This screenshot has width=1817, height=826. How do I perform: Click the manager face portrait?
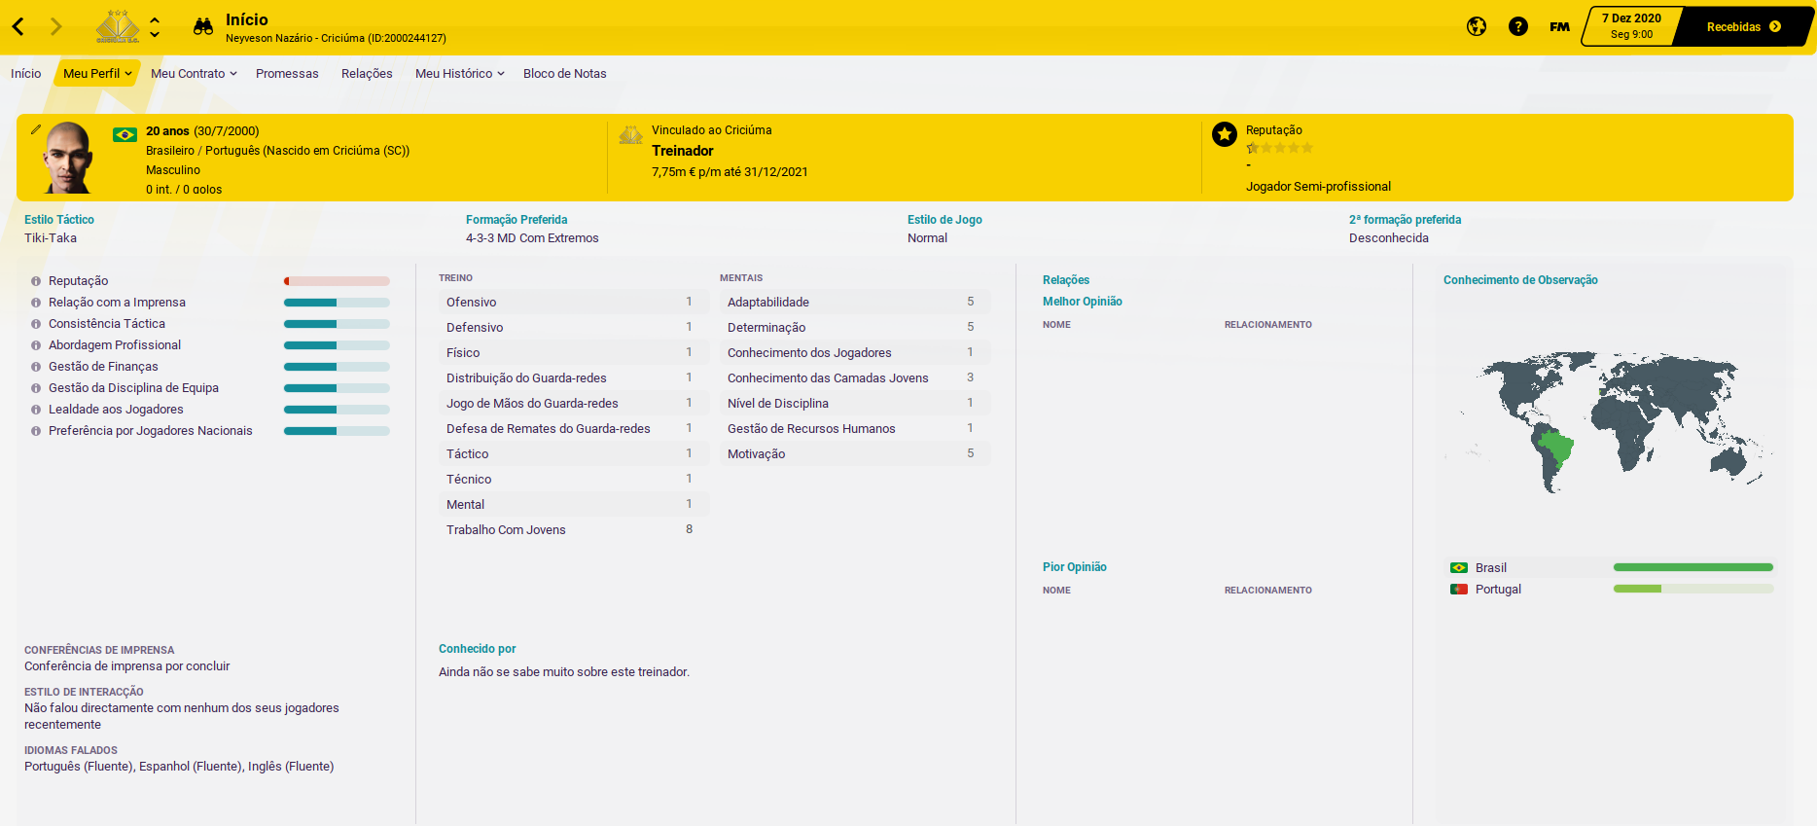click(x=68, y=158)
